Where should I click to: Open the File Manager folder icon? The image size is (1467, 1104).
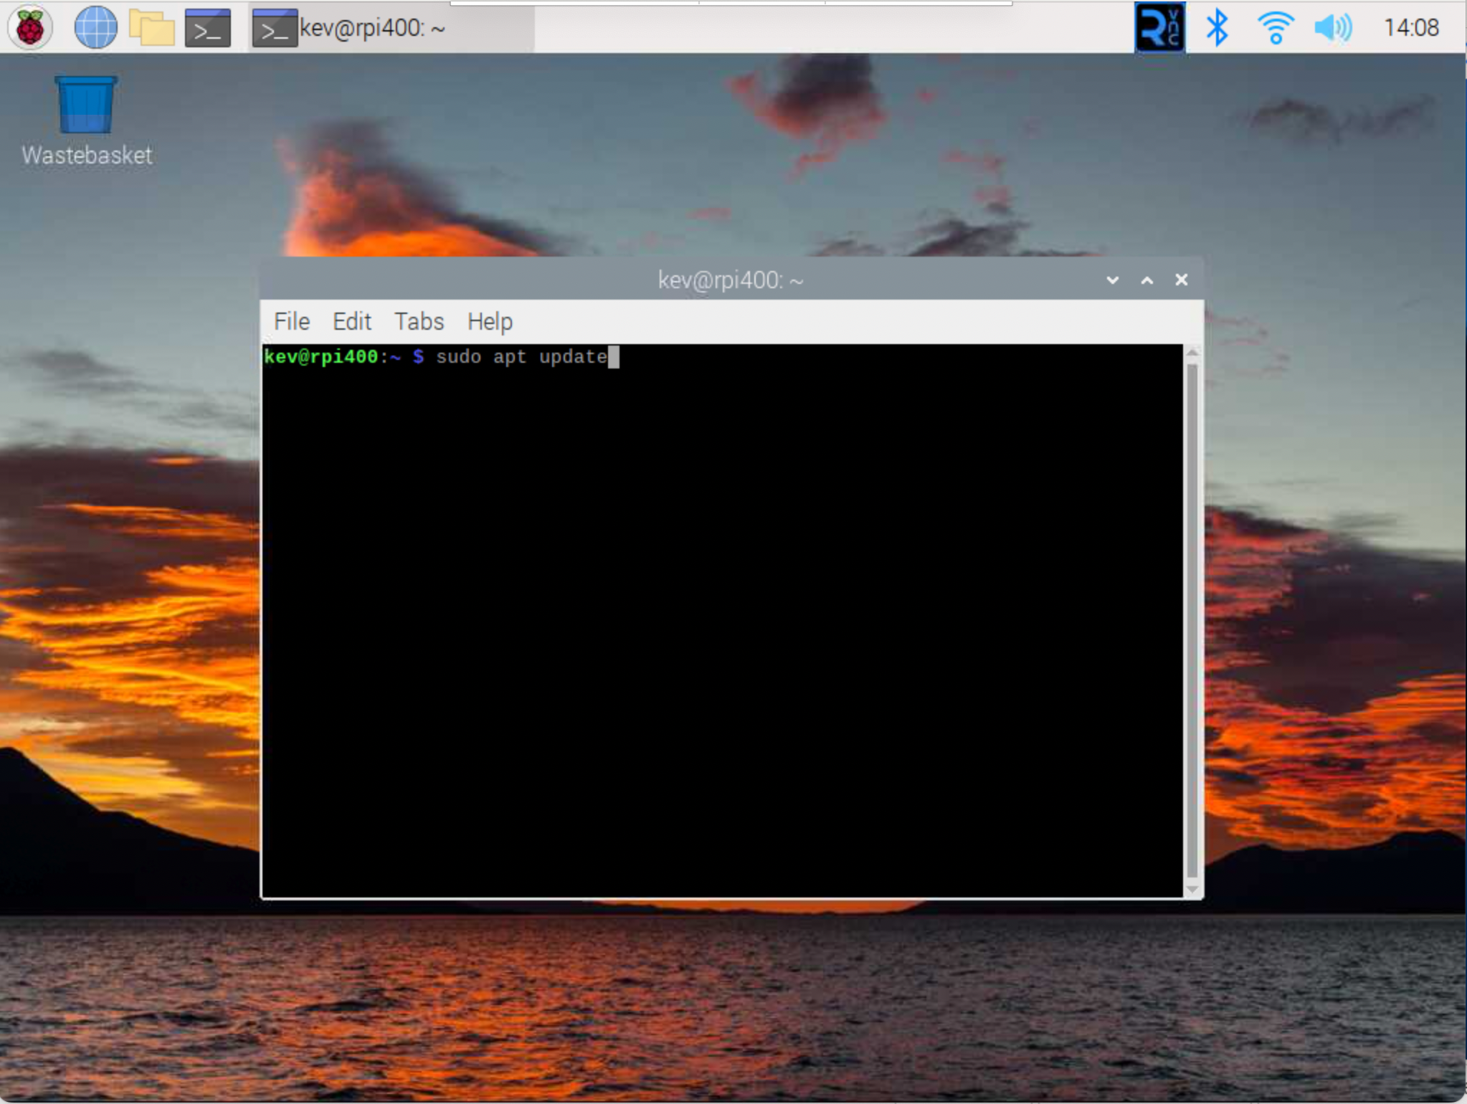point(151,28)
